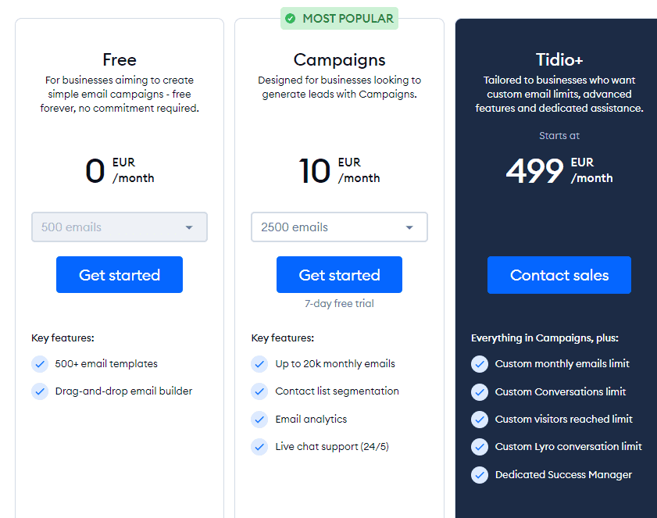The height and width of the screenshot is (518, 657).
Task: Click green check icon in Most Popular badge
Action: coord(291,19)
